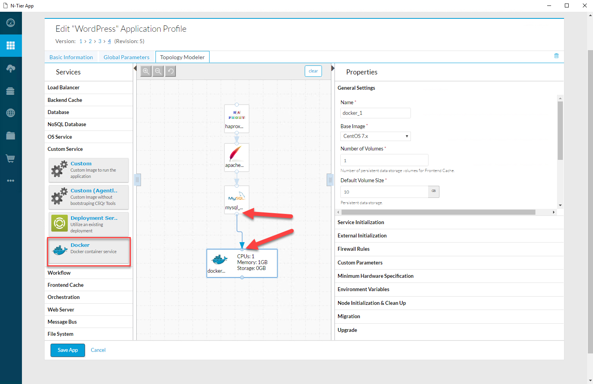Zoom in on the topology canvas
Viewport: 593px width, 384px height.
point(146,71)
